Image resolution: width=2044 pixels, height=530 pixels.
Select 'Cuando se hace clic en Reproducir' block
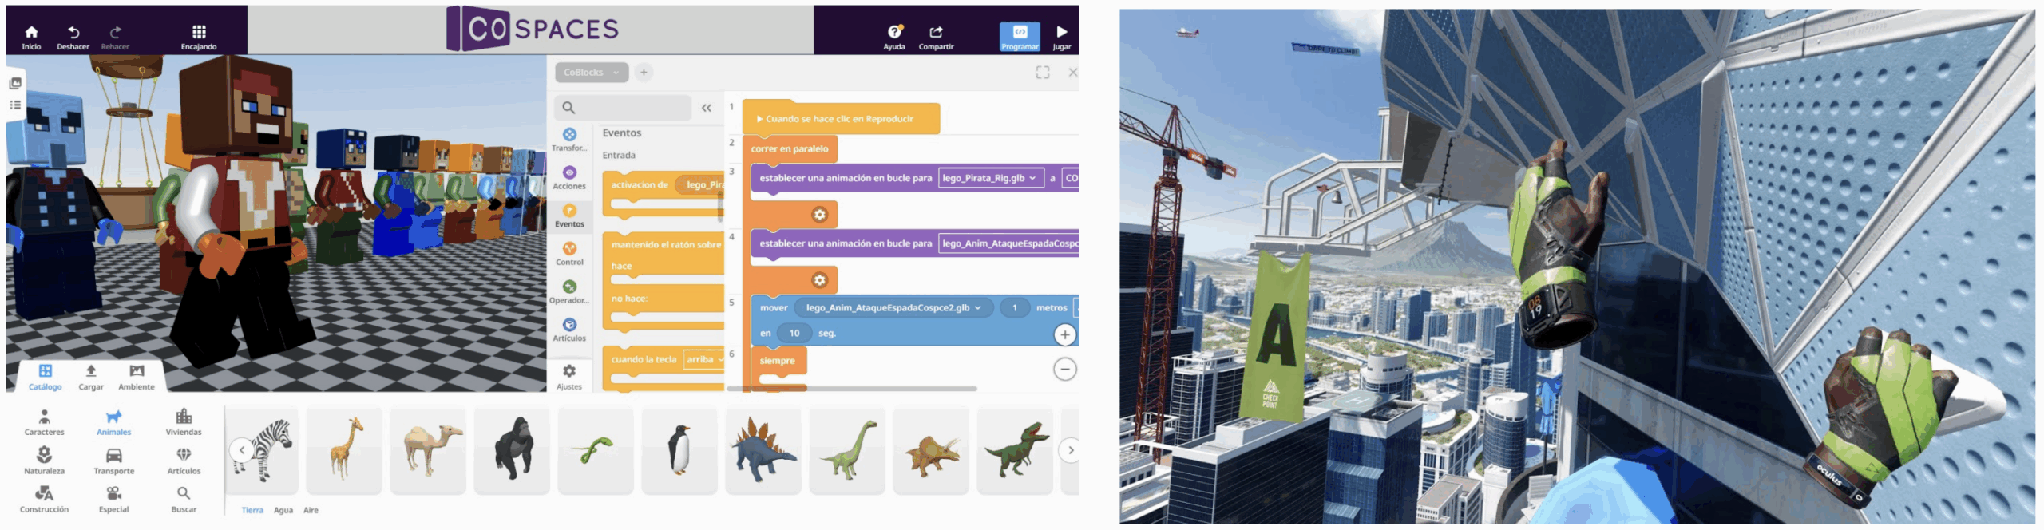[841, 118]
